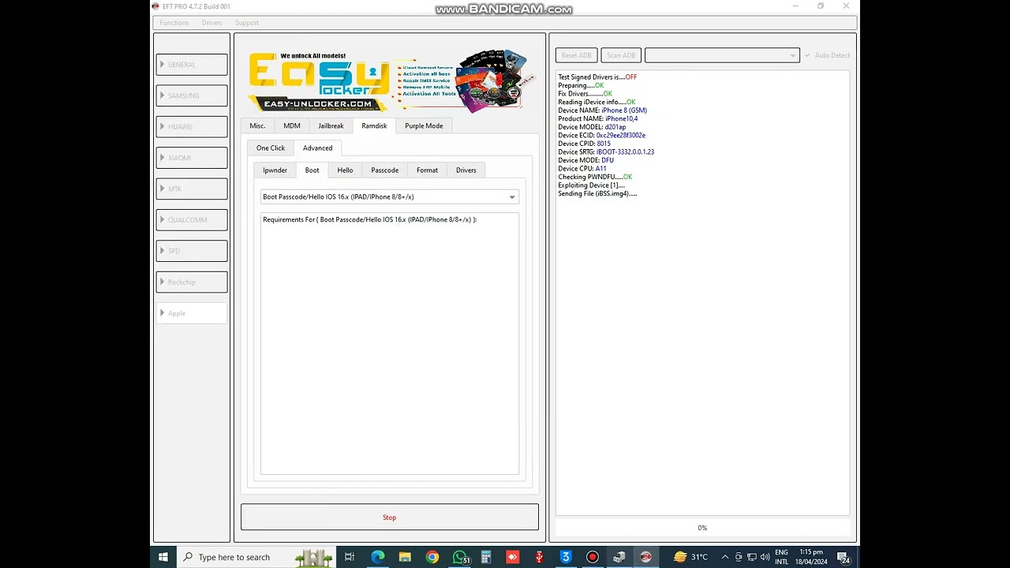Screen dimensions: 1010x568
Task: Switch to the Jailbreak tab
Action: coord(331,125)
